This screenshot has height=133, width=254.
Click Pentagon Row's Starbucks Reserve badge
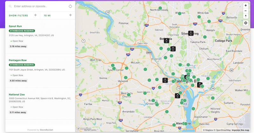tap(22, 65)
